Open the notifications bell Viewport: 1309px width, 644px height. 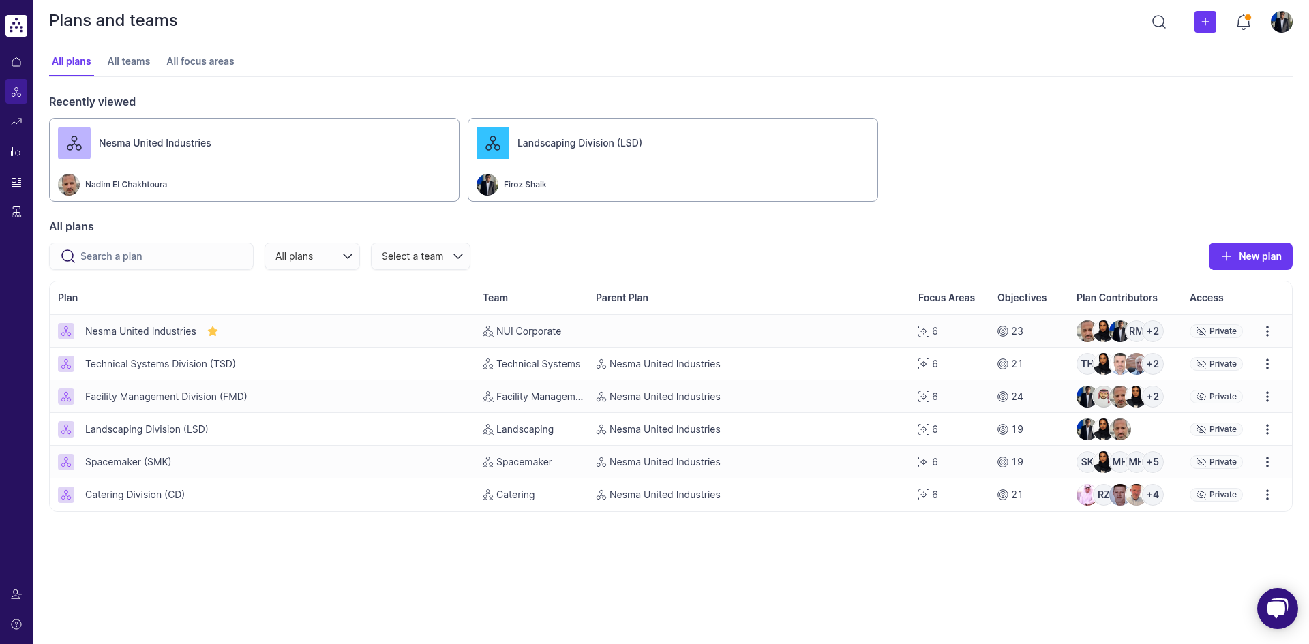pyautogui.click(x=1243, y=22)
